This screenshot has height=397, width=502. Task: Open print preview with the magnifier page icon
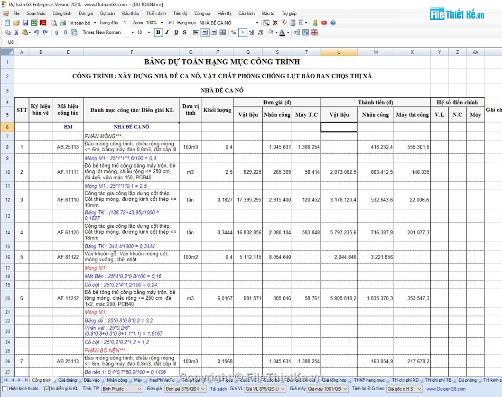tap(54, 23)
